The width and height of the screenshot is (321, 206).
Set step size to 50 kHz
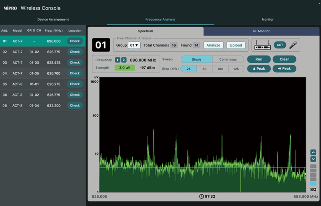pos(205,69)
